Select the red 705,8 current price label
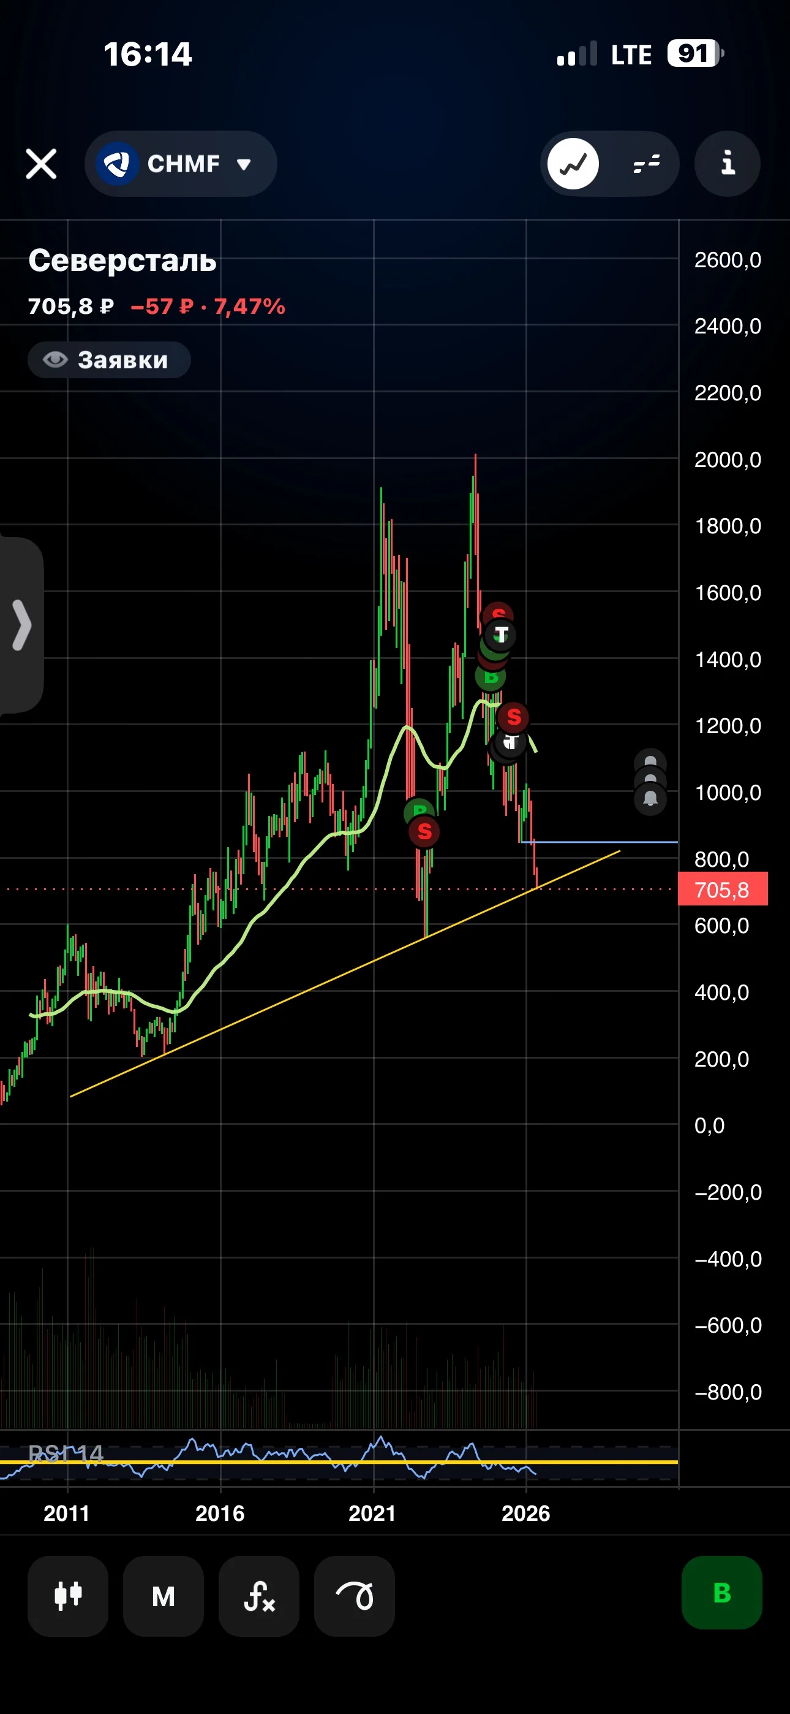The image size is (790, 1714). pyautogui.click(x=723, y=889)
